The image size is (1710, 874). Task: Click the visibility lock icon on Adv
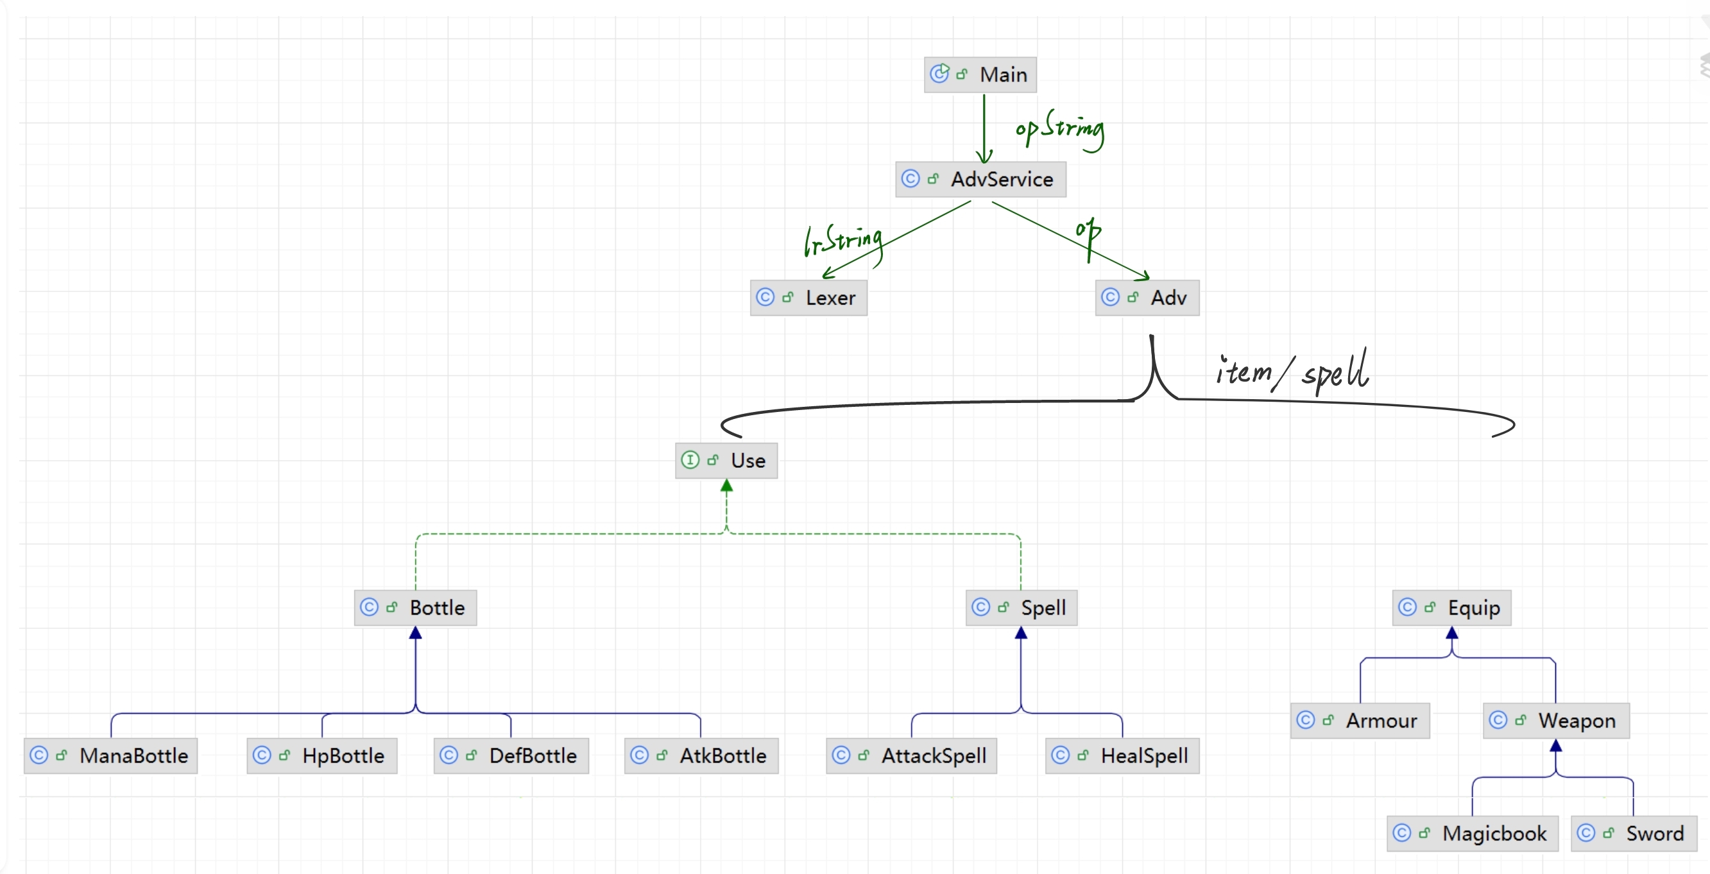point(1133,296)
